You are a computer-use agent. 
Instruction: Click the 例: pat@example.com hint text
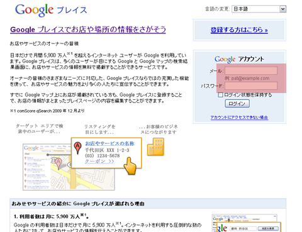click(x=247, y=78)
